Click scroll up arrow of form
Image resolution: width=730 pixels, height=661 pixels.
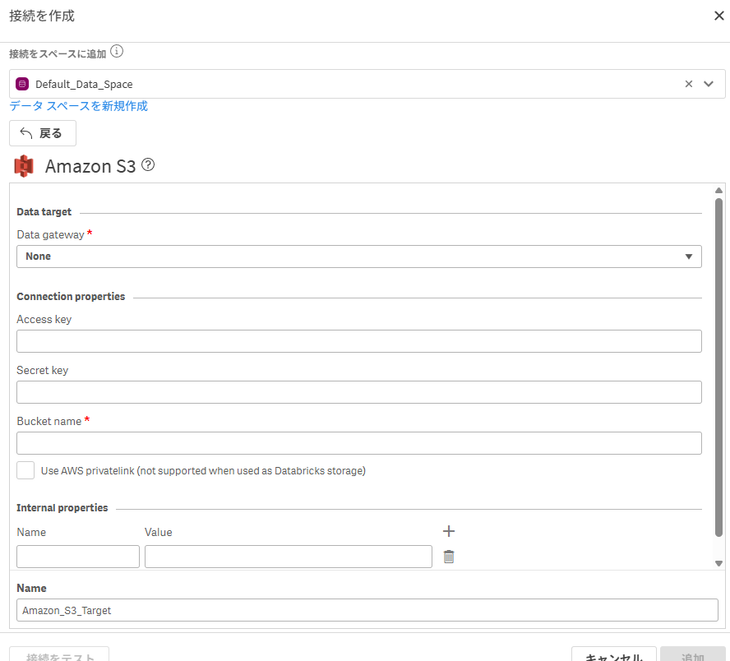click(x=718, y=191)
